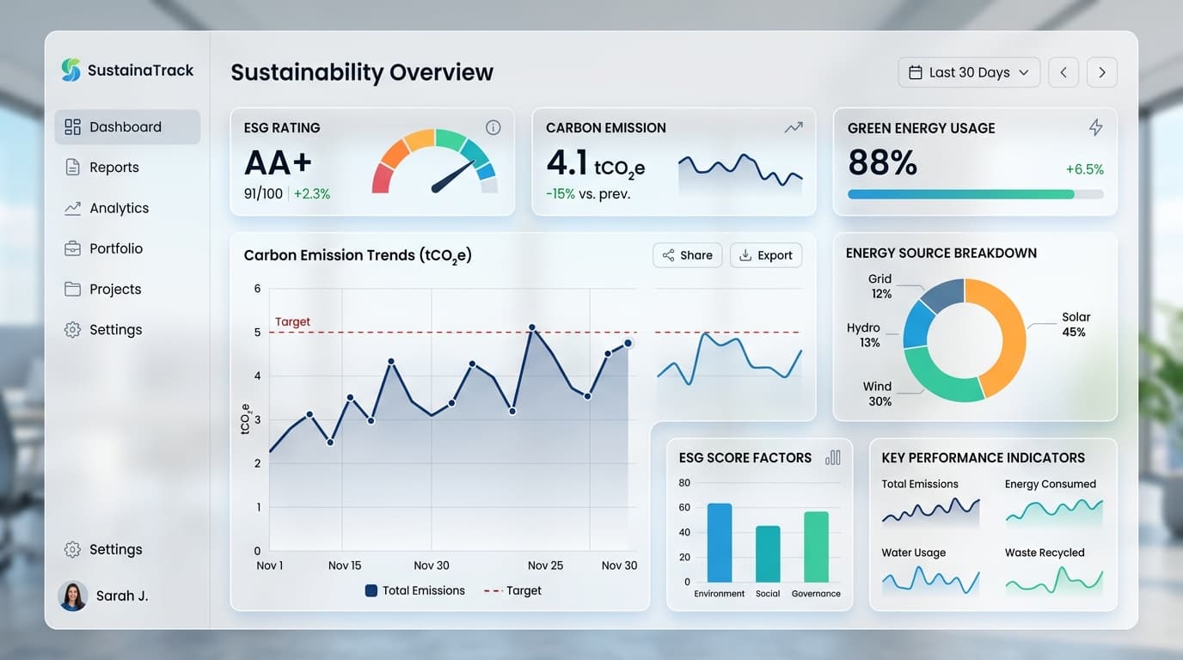Click the Share button
Viewport: 1183px width, 660px height.
pyautogui.click(x=688, y=255)
